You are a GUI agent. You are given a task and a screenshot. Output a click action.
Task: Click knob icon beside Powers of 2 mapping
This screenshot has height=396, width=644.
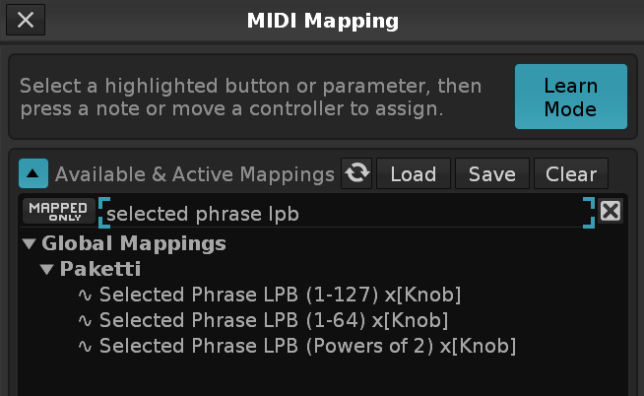click(85, 346)
